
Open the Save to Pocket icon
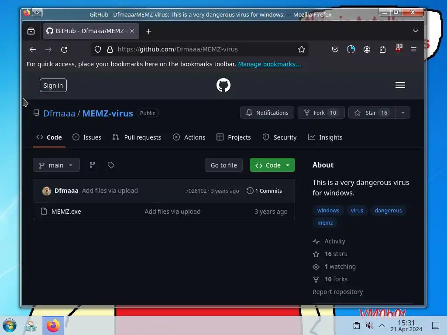(x=335, y=50)
